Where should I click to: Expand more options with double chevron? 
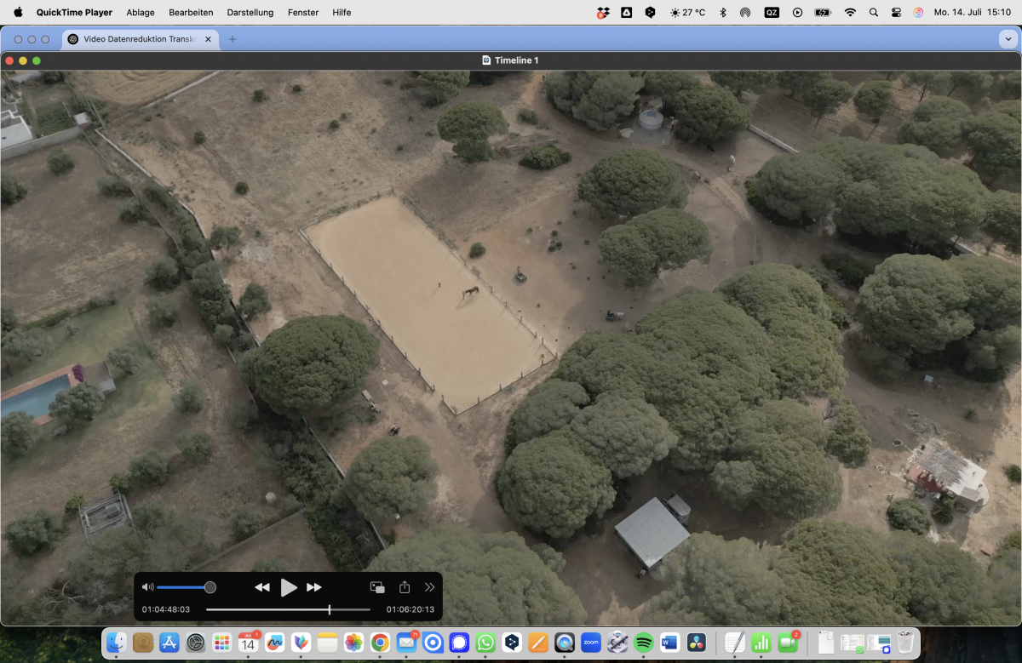(429, 587)
